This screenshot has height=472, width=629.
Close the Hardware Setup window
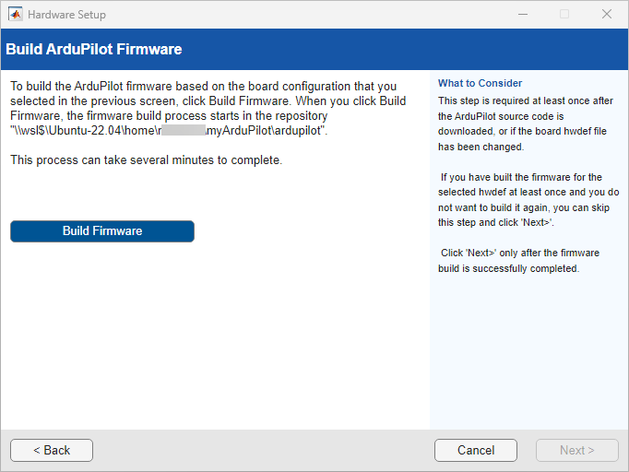click(x=607, y=14)
